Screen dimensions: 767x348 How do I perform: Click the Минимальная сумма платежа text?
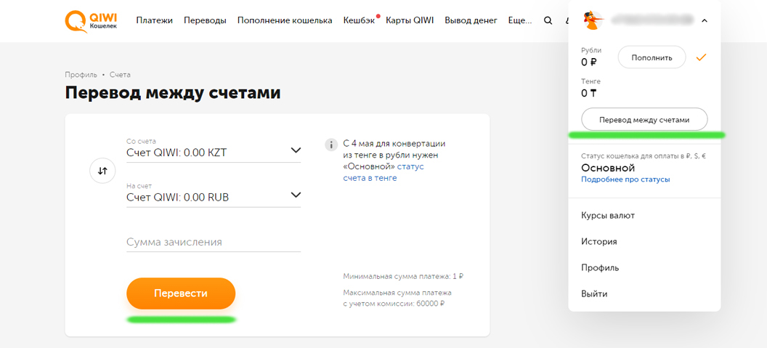(x=404, y=276)
